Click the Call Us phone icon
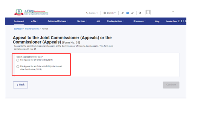The height and width of the screenshot is (115, 199). pos(87,13)
